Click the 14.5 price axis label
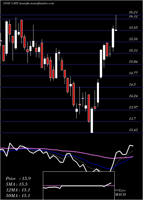 [132, 85]
